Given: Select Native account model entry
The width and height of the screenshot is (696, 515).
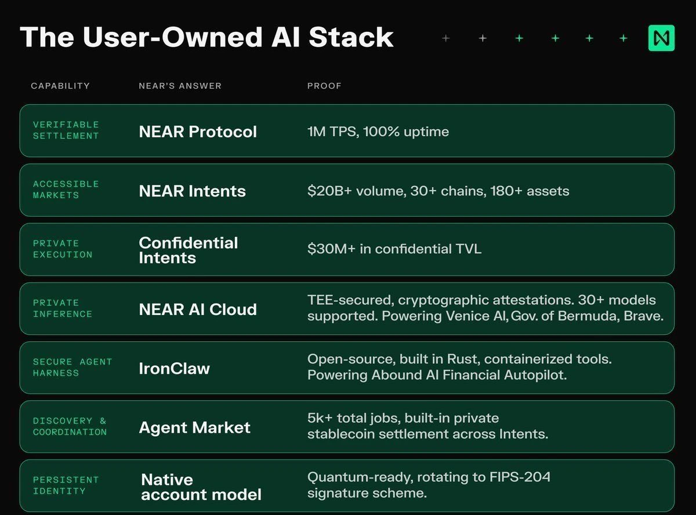Looking at the screenshot, I should (x=201, y=487).
